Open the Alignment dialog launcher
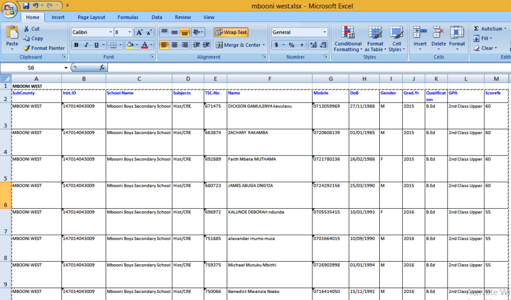The image size is (511, 300). pyautogui.click(x=264, y=57)
